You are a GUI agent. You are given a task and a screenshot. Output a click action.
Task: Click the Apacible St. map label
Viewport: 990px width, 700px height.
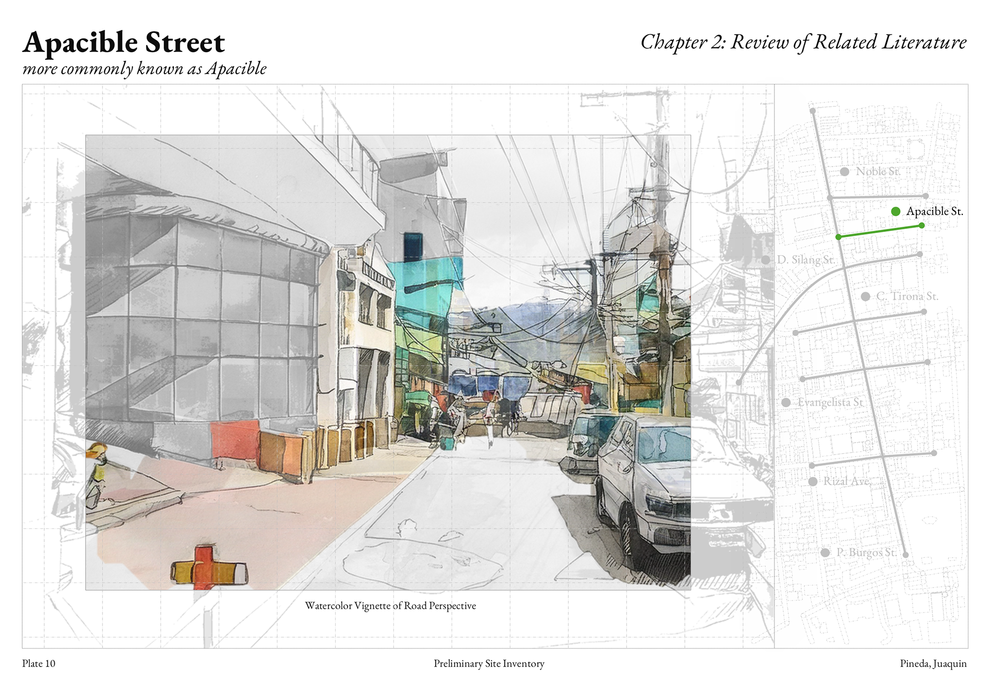click(x=934, y=211)
